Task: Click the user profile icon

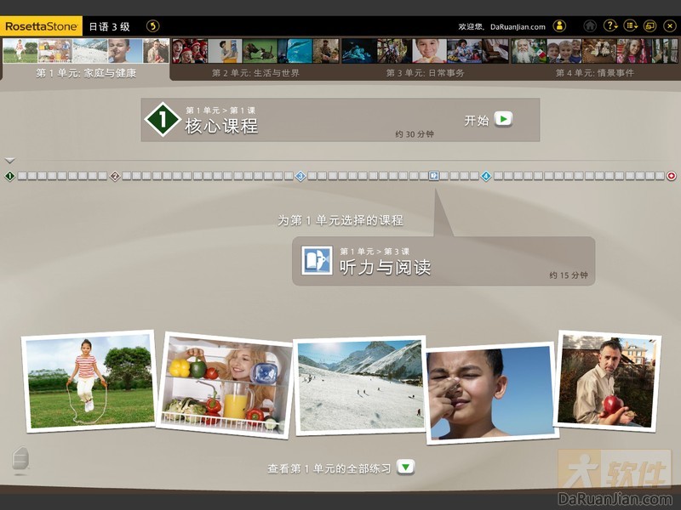Action: tap(559, 26)
